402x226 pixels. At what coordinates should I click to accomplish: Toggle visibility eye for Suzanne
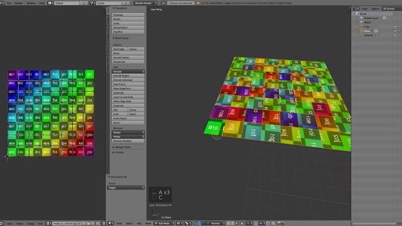[x=395, y=35]
